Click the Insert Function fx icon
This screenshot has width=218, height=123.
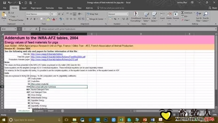pos(36,29)
